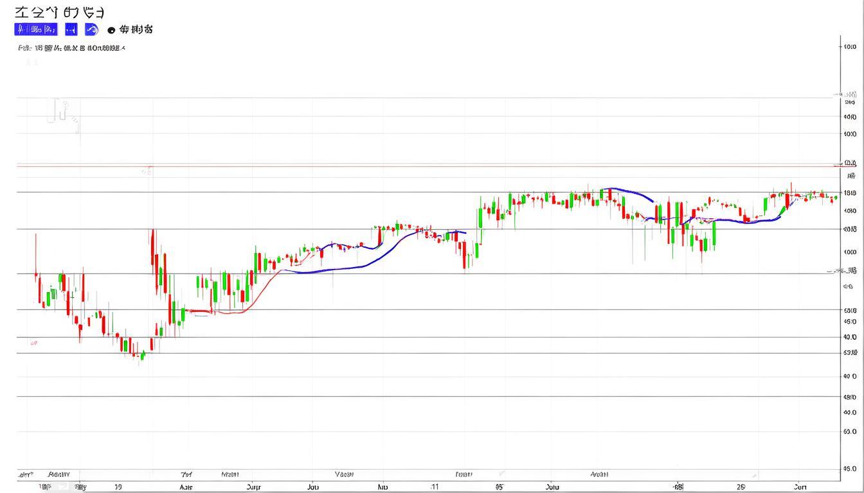Select the "11" date label on the time axis
Screen dimensions: 864x493
(435, 487)
